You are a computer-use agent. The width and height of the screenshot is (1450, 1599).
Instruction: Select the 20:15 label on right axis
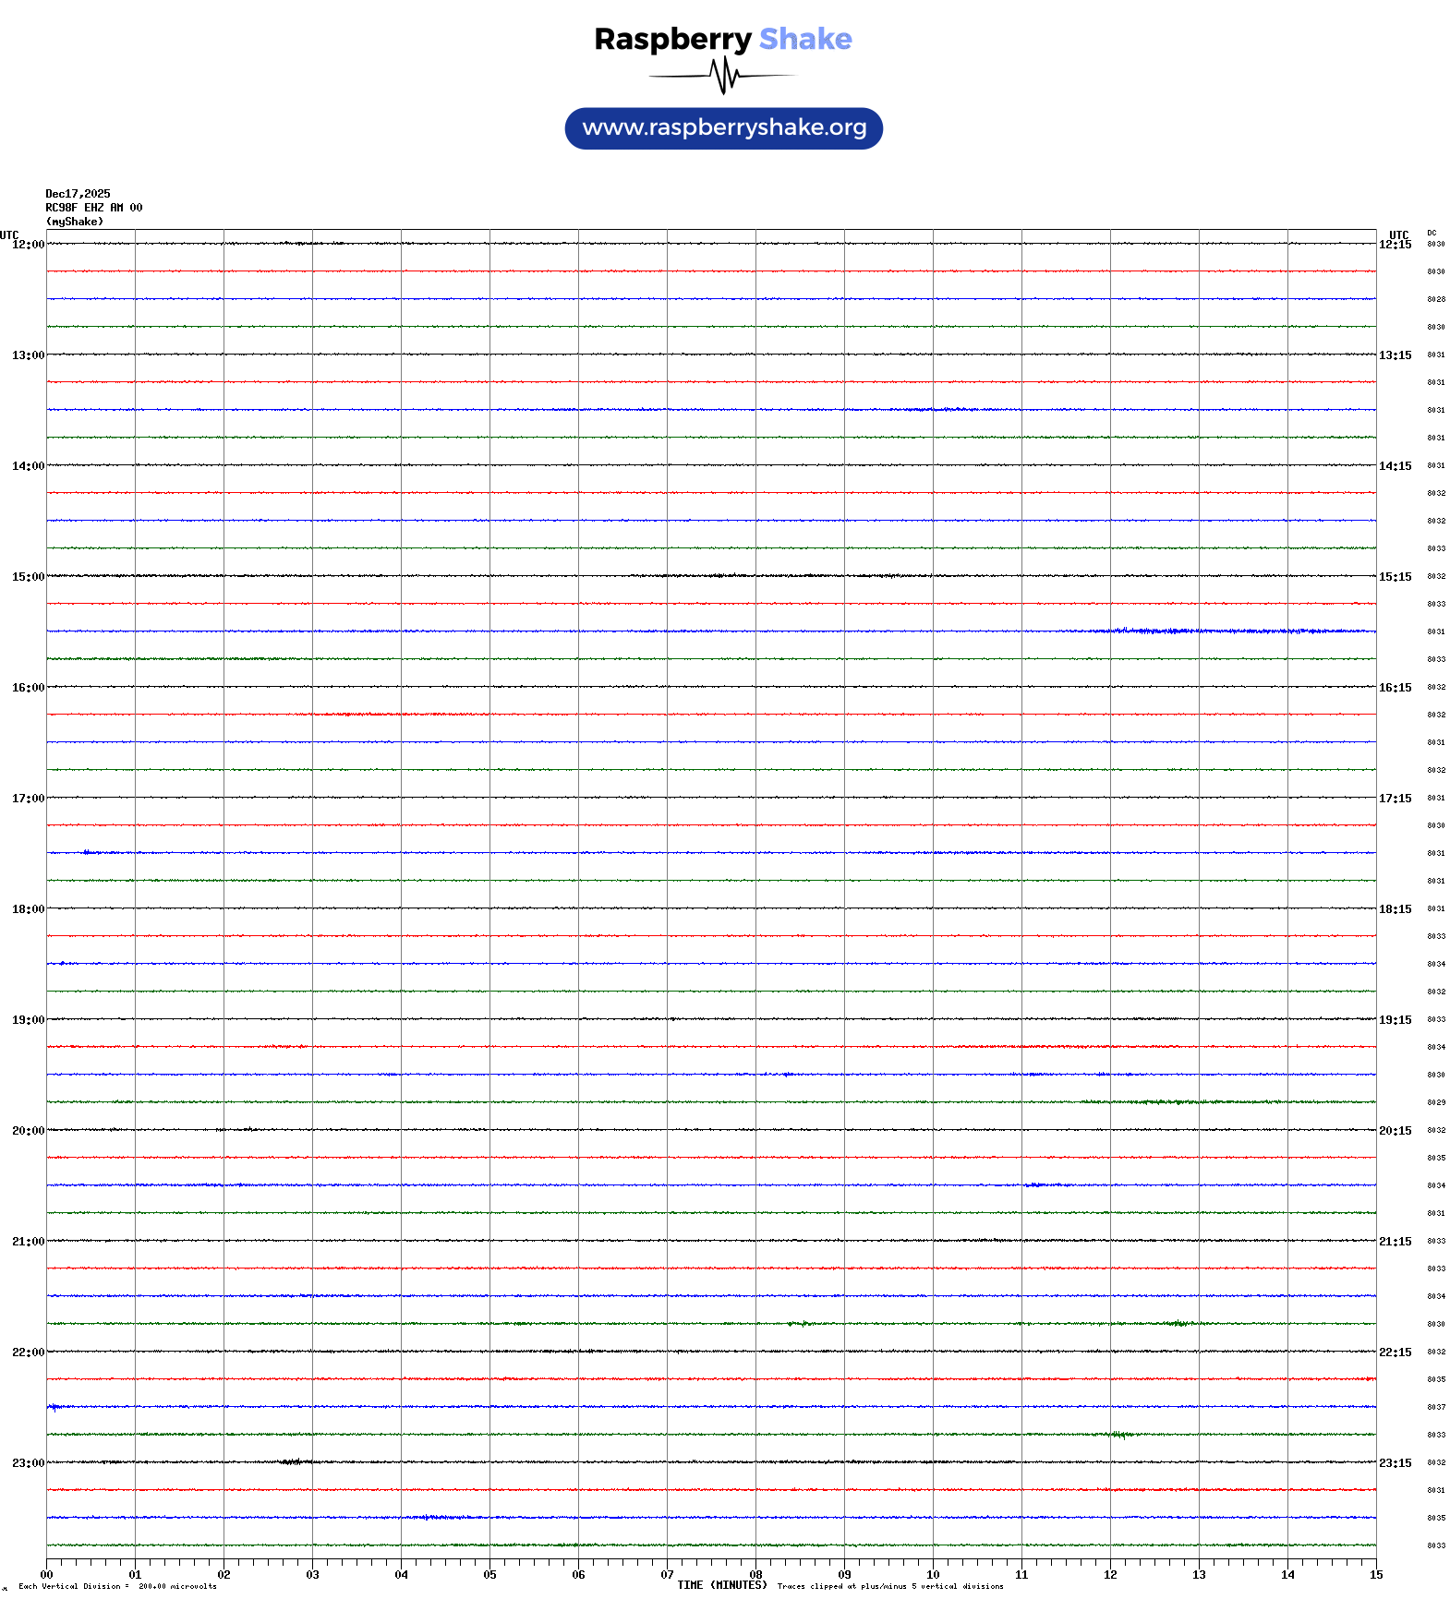(x=1395, y=1131)
